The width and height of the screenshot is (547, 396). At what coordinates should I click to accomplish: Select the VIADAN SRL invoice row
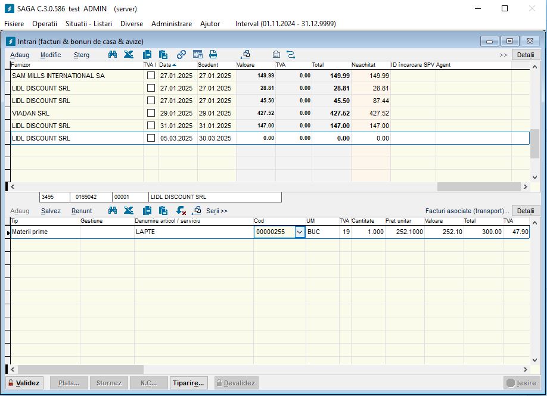click(270, 113)
